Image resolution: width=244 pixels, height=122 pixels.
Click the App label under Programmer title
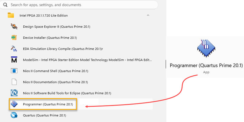(x=206, y=72)
